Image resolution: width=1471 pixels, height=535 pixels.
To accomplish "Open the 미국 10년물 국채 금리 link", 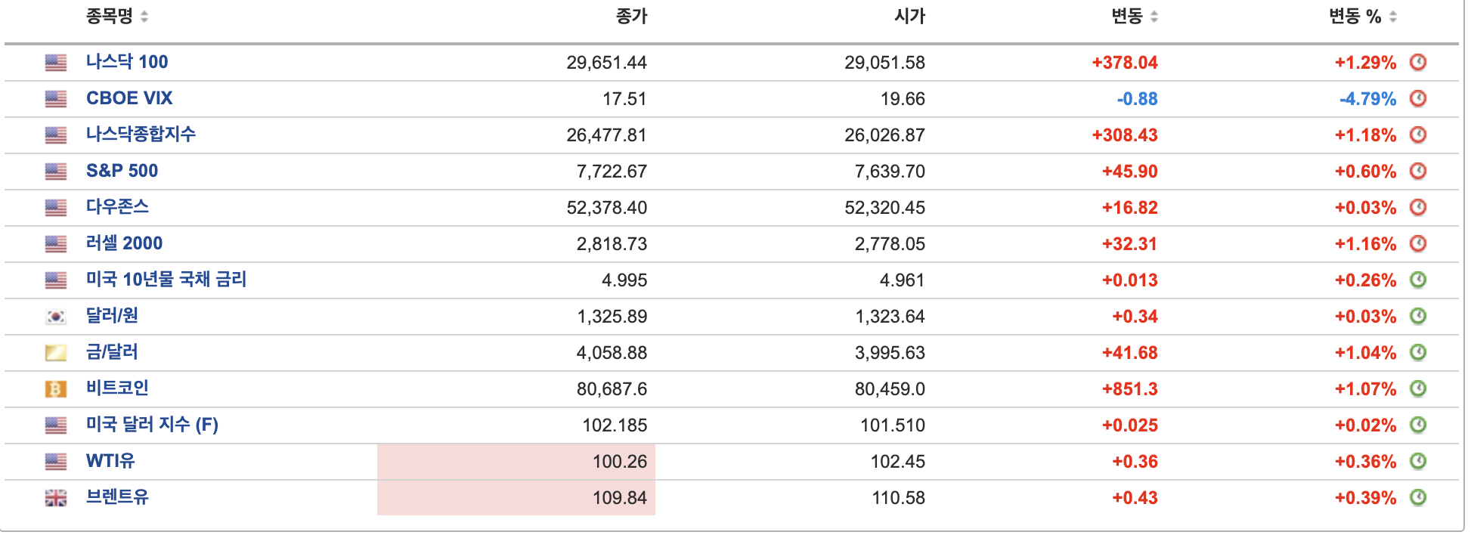I will click(x=166, y=280).
